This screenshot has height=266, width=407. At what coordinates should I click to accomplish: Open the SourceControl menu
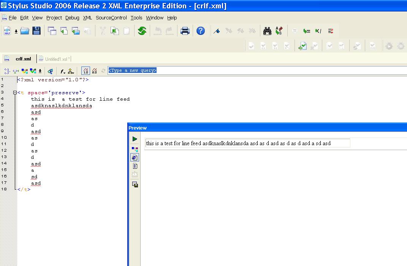pyautogui.click(x=111, y=18)
